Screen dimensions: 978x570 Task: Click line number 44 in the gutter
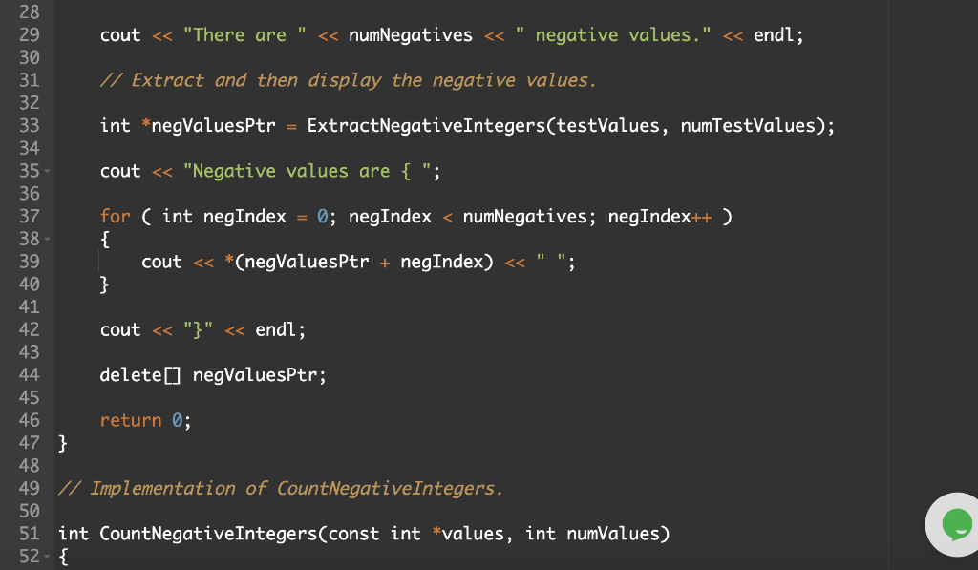coord(29,375)
